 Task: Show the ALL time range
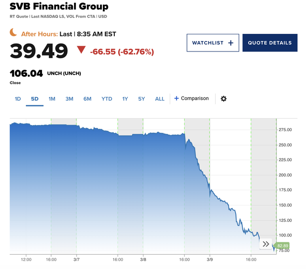[x=160, y=99]
